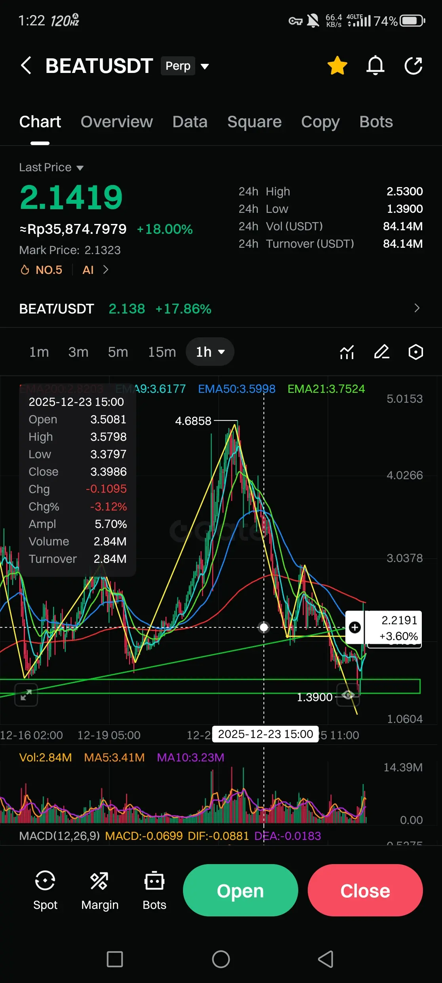Open the BEAT/USDT spot pair row
442x983 pixels.
coord(221,308)
